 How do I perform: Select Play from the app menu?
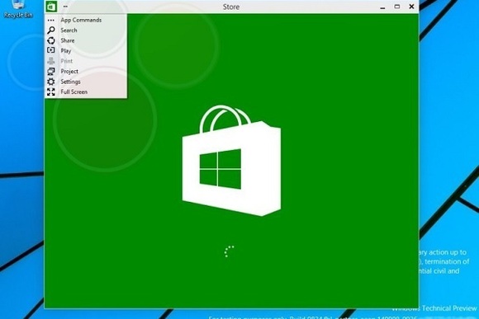coord(86,50)
